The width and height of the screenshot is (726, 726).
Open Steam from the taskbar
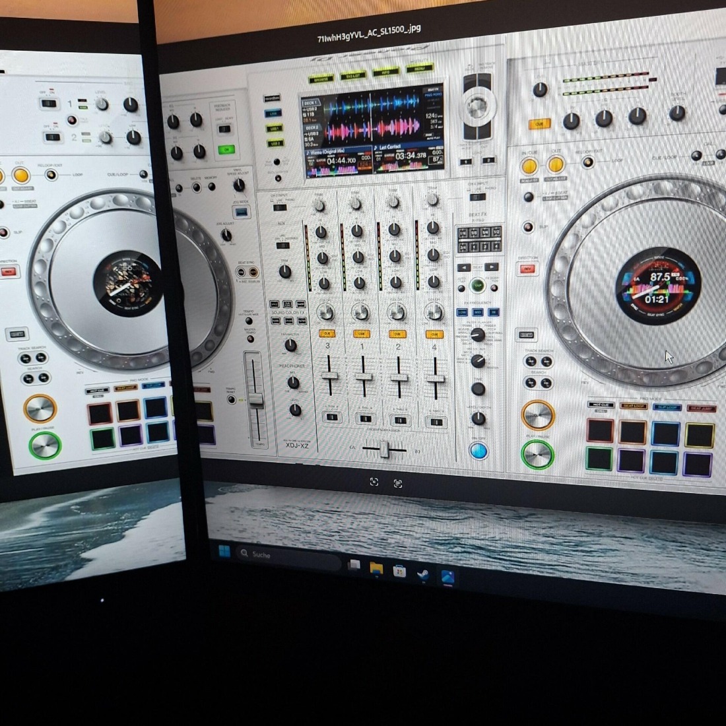422,575
